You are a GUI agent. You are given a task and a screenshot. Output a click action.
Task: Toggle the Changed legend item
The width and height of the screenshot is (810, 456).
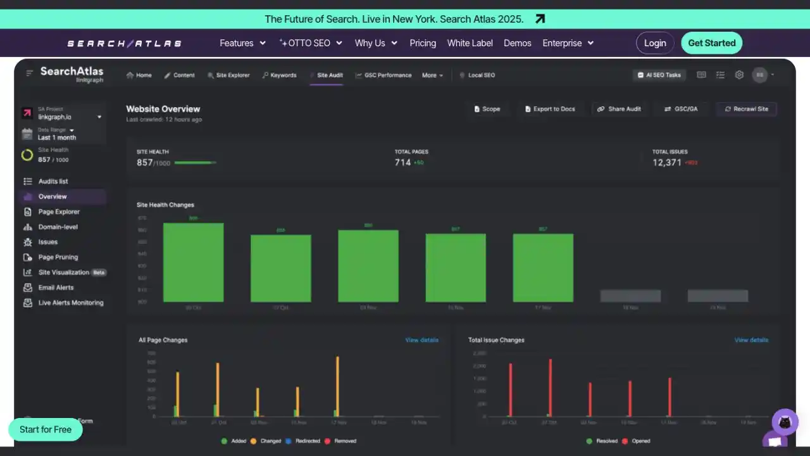click(266, 441)
